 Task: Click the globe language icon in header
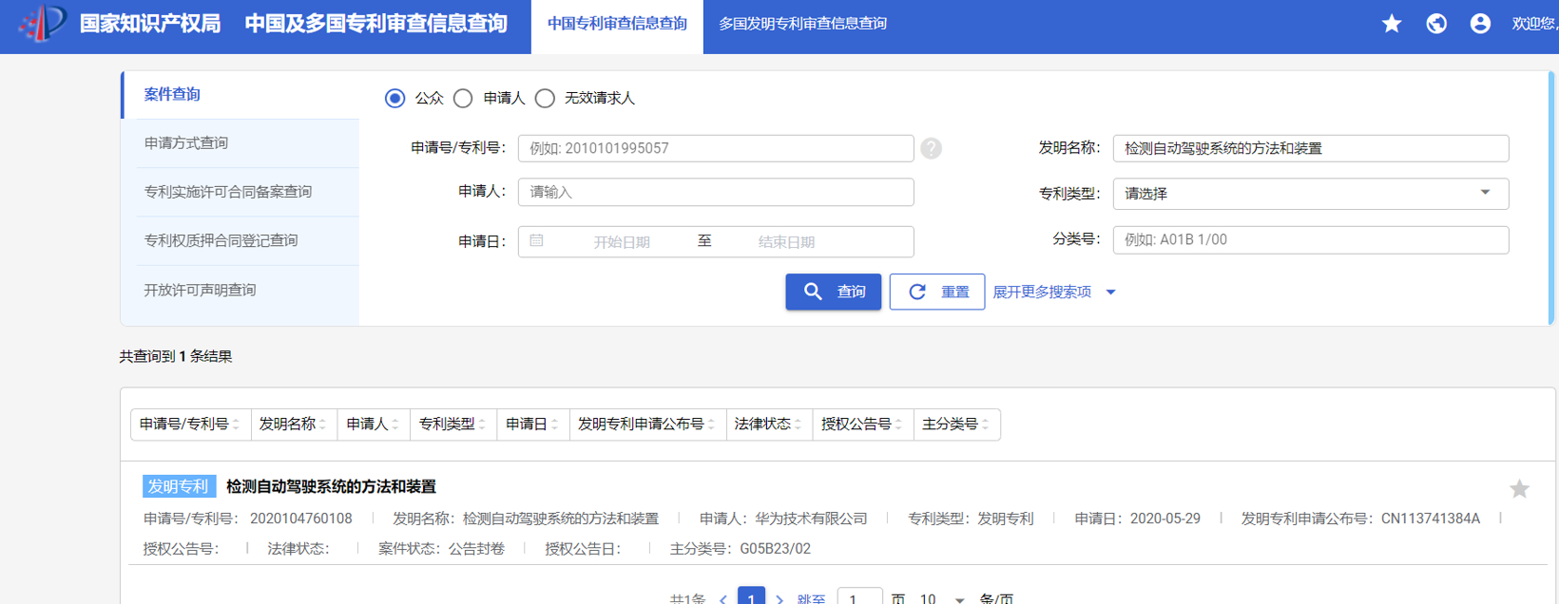pos(1436,24)
